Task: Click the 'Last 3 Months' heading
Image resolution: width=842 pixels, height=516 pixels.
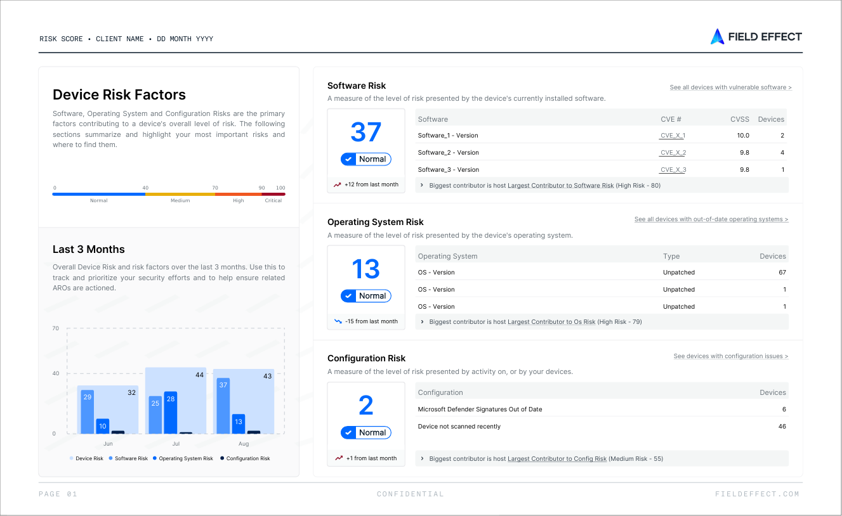Action: pos(89,249)
